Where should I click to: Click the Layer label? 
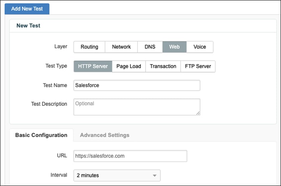(61, 46)
